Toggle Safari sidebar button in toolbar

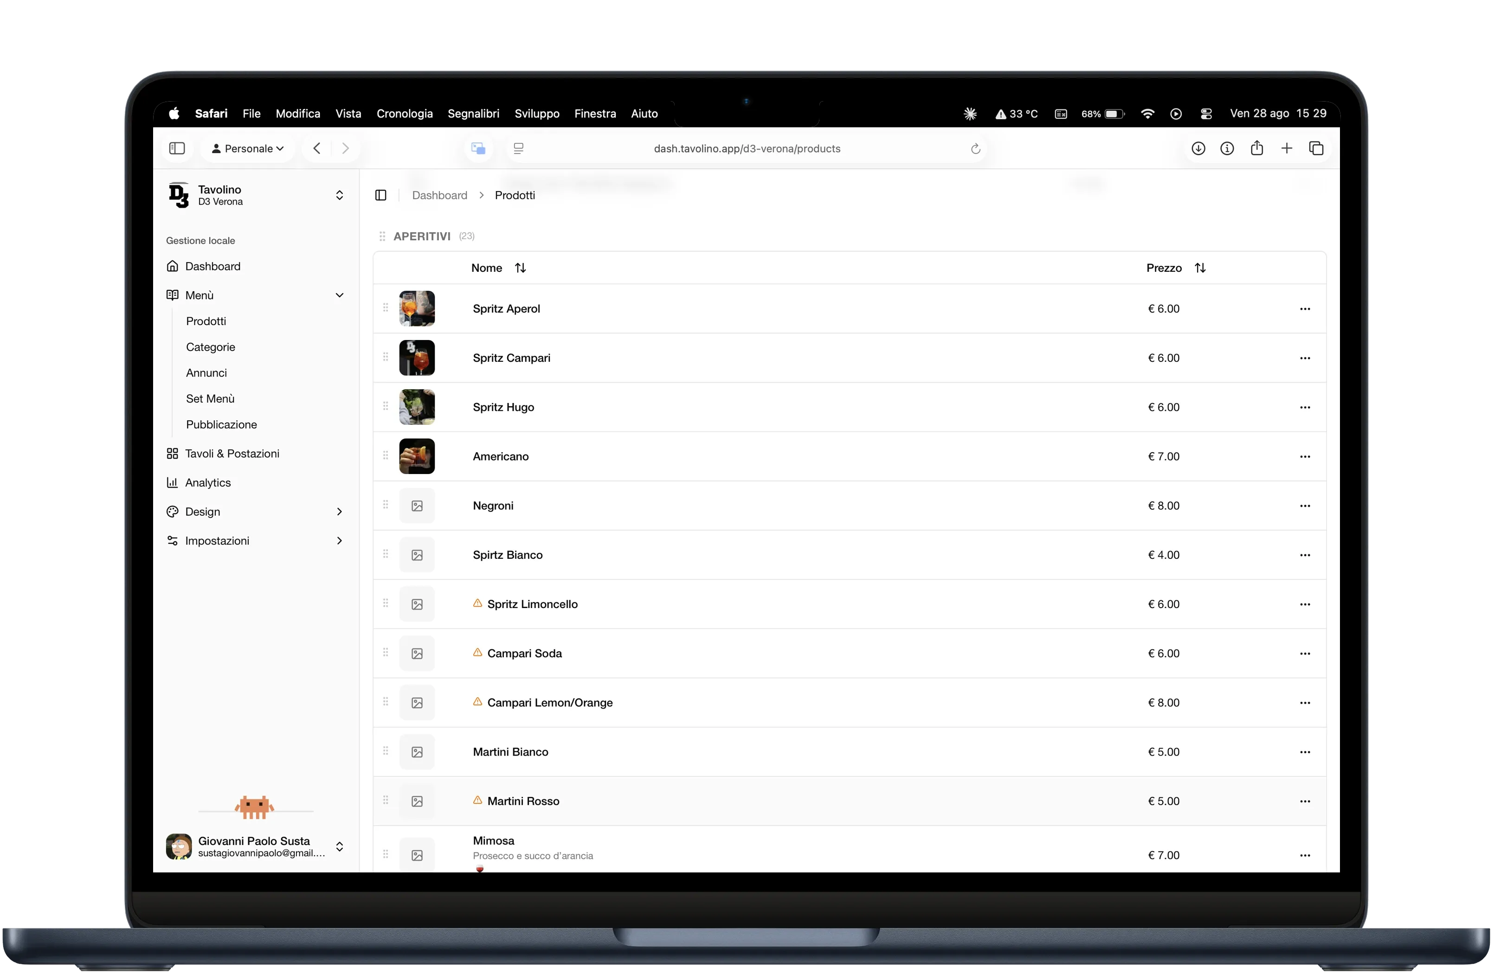pyautogui.click(x=177, y=149)
